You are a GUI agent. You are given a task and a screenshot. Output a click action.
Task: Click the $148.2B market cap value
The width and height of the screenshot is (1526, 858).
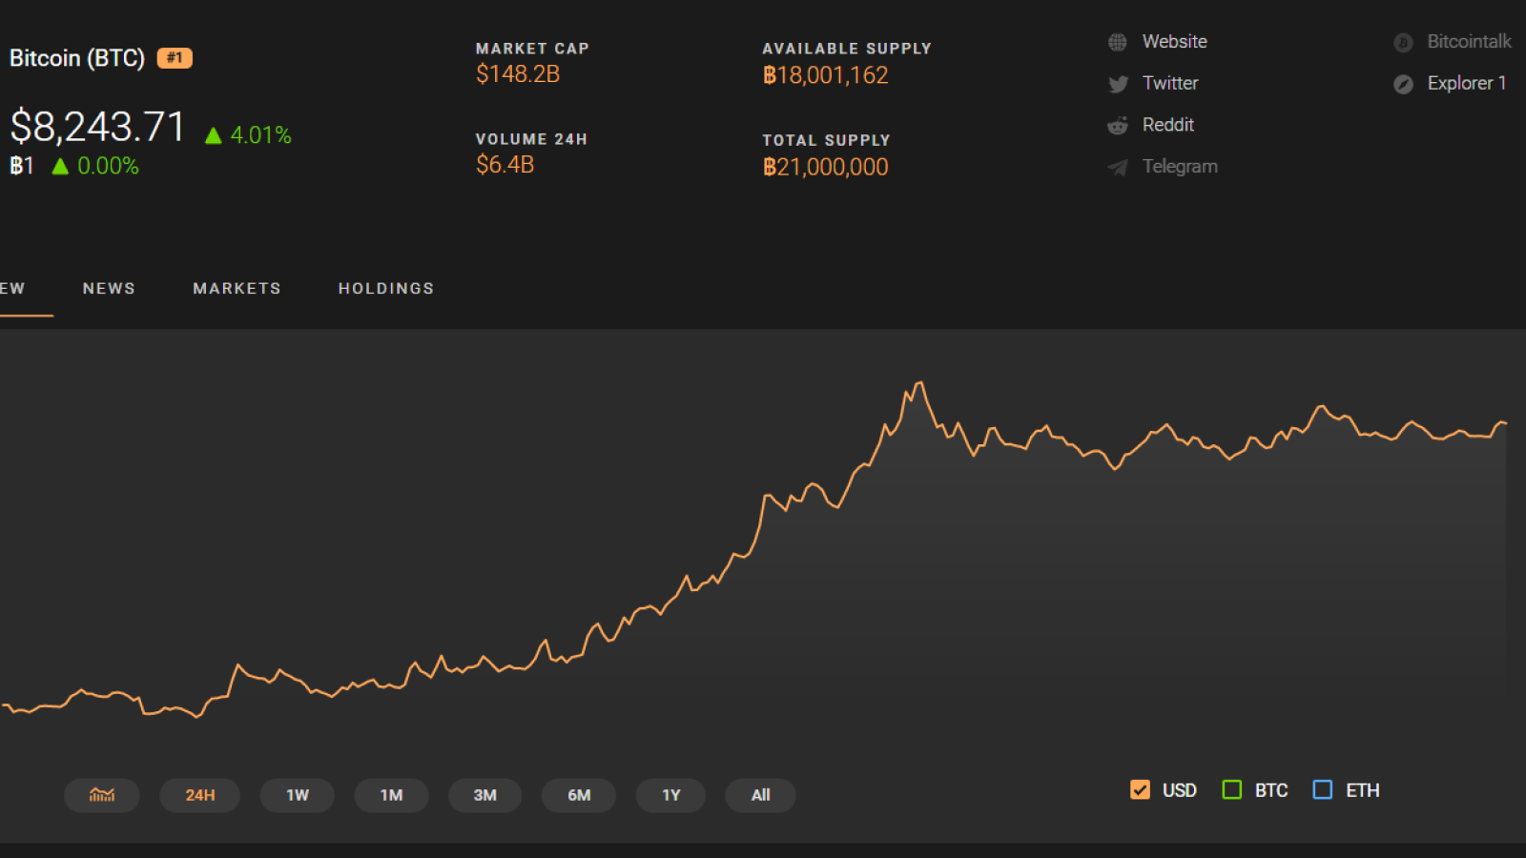(x=518, y=74)
